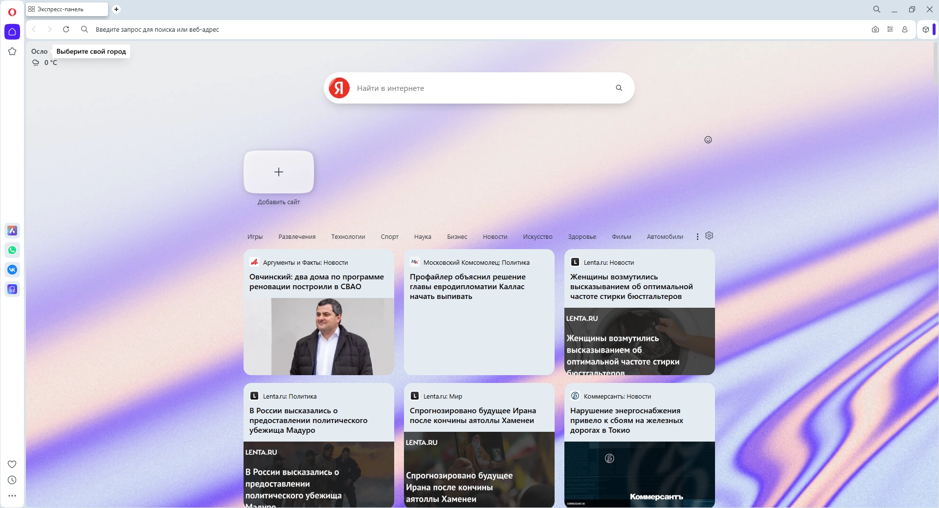Screen dimensions: 939x508
Task: Switch to the Экспресс-панель tab
Action: click(67, 9)
